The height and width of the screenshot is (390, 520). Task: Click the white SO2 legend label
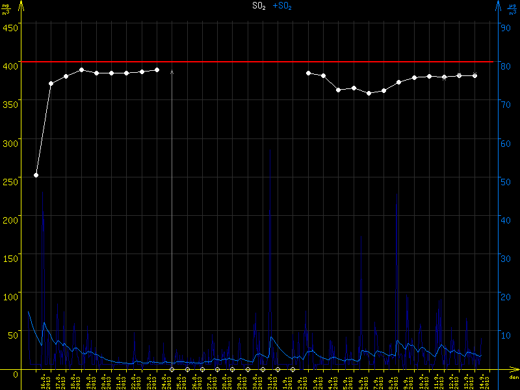pyautogui.click(x=260, y=6)
